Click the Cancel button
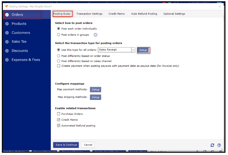The height and width of the screenshot is (155, 228). [88, 145]
